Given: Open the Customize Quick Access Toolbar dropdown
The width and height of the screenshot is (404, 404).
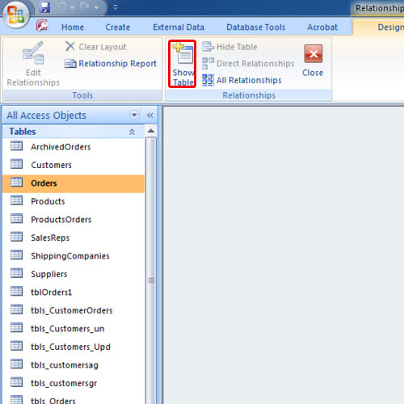Looking at the screenshot, I should (115, 7).
